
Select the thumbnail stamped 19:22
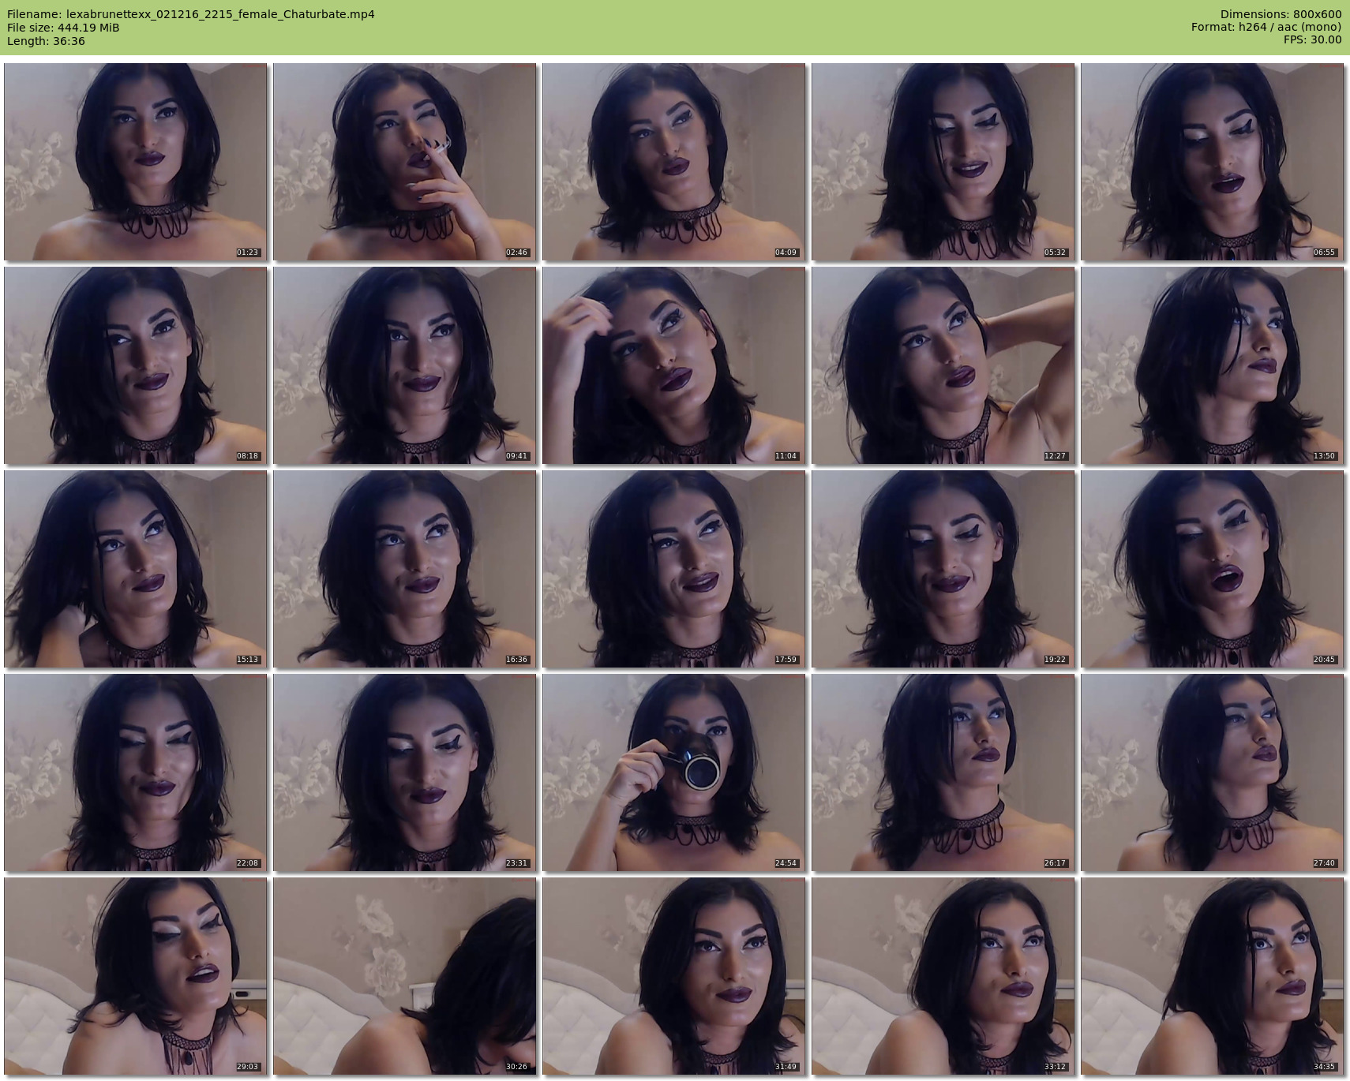coord(943,569)
